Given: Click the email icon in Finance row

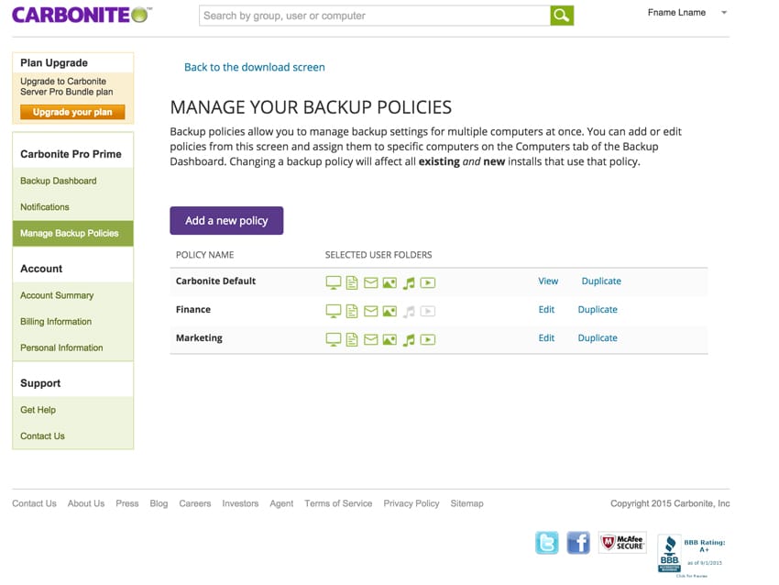Looking at the screenshot, I should click(x=370, y=311).
